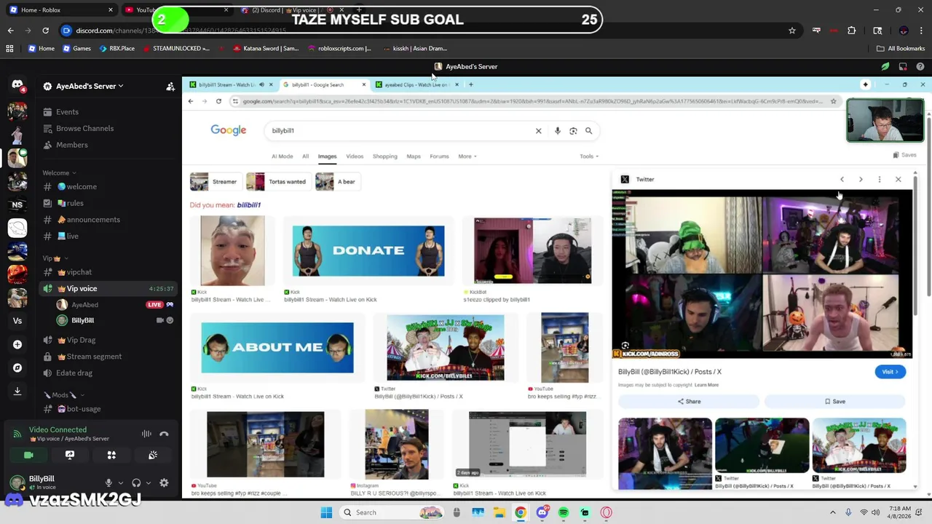932x524 pixels.
Task: Open the Windows Start button
Action: coord(326,512)
